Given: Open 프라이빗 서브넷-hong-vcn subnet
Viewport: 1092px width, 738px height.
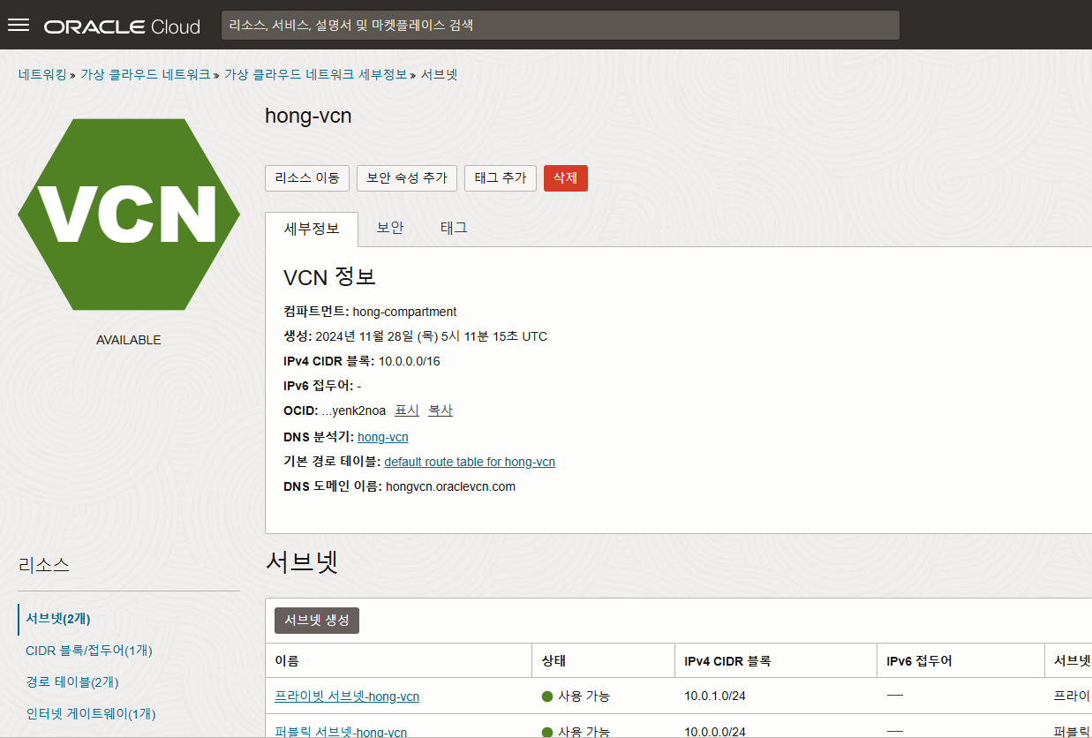Looking at the screenshot, I should tap(347, 697).
